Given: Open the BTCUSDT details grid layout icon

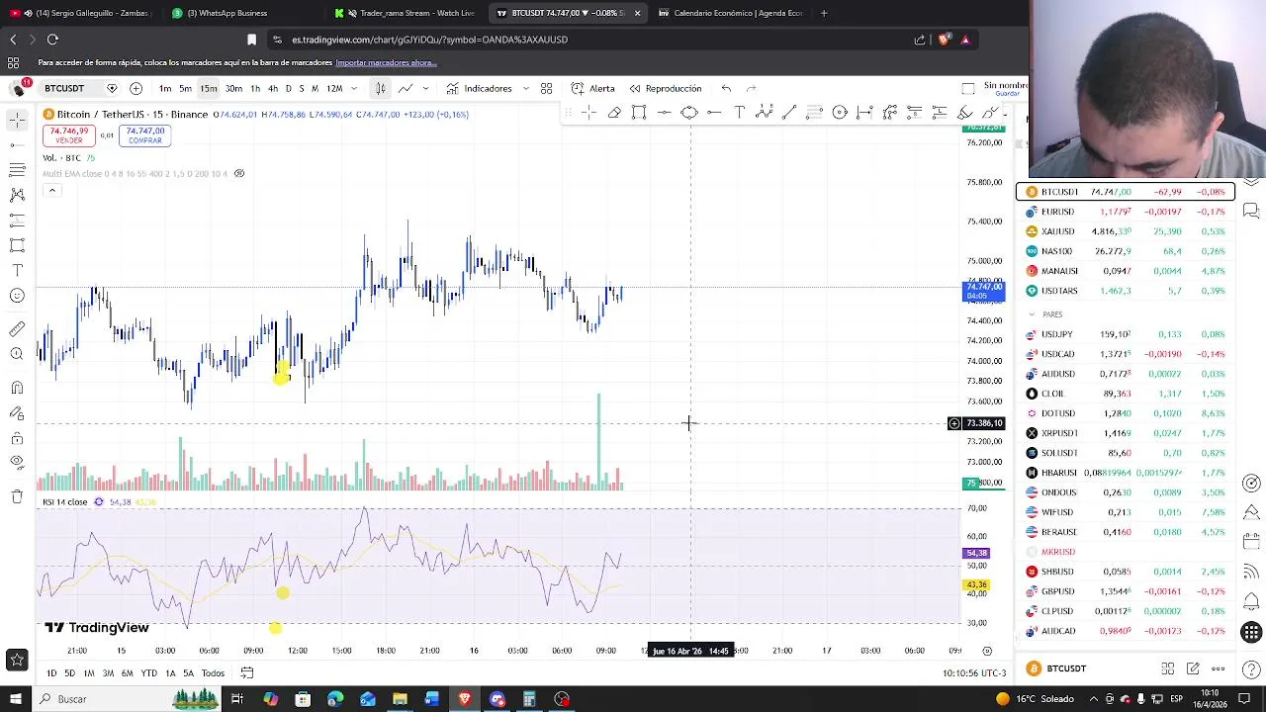Looking at the screenshot, I should (1168, 669).
